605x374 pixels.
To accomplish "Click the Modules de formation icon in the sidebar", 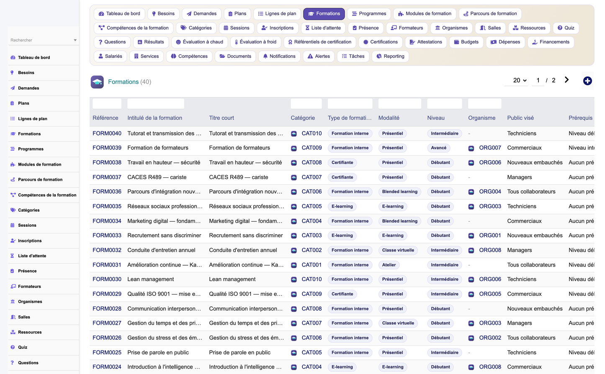I will pyautogui.click(x=13, y=164).
